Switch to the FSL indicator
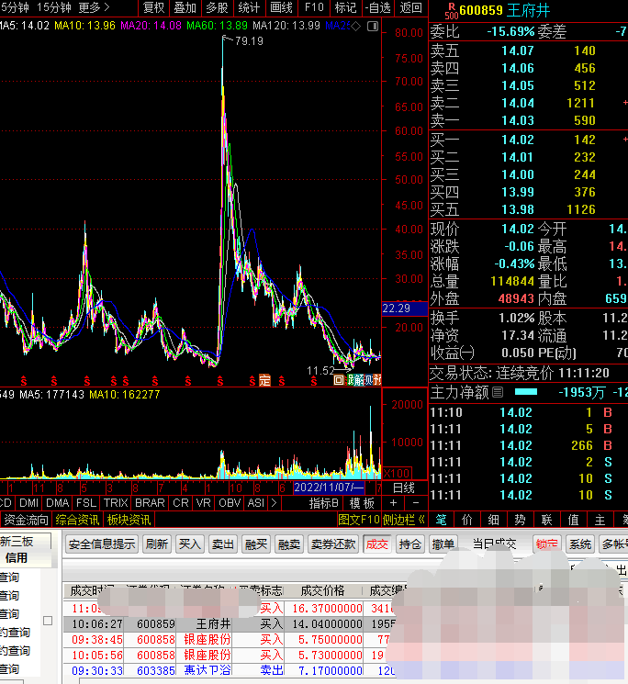The width and height of the screenshot is (628, 684). tap(86, 503)
